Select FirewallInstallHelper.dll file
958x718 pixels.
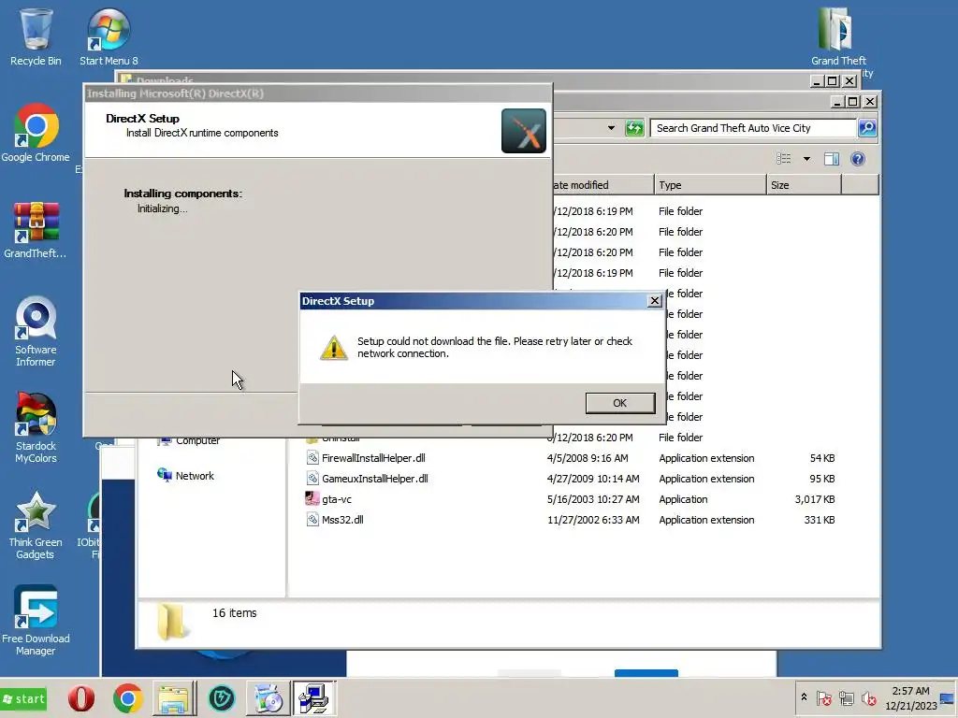coord(373,458)
